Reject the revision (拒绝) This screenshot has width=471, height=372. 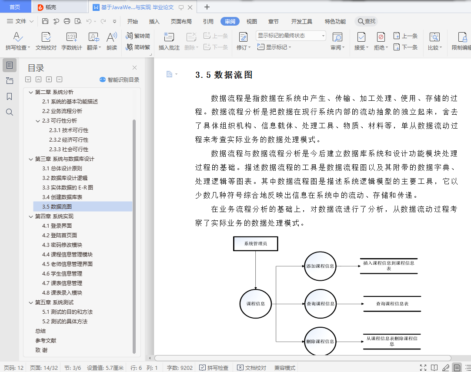pyautogui.click(x=381, y=41)
